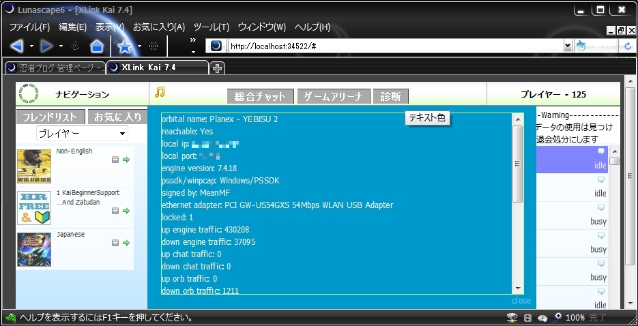The image size is (638, 326).
Task: Click the dashed green circle navigation icon
Action: coord(29,93)
